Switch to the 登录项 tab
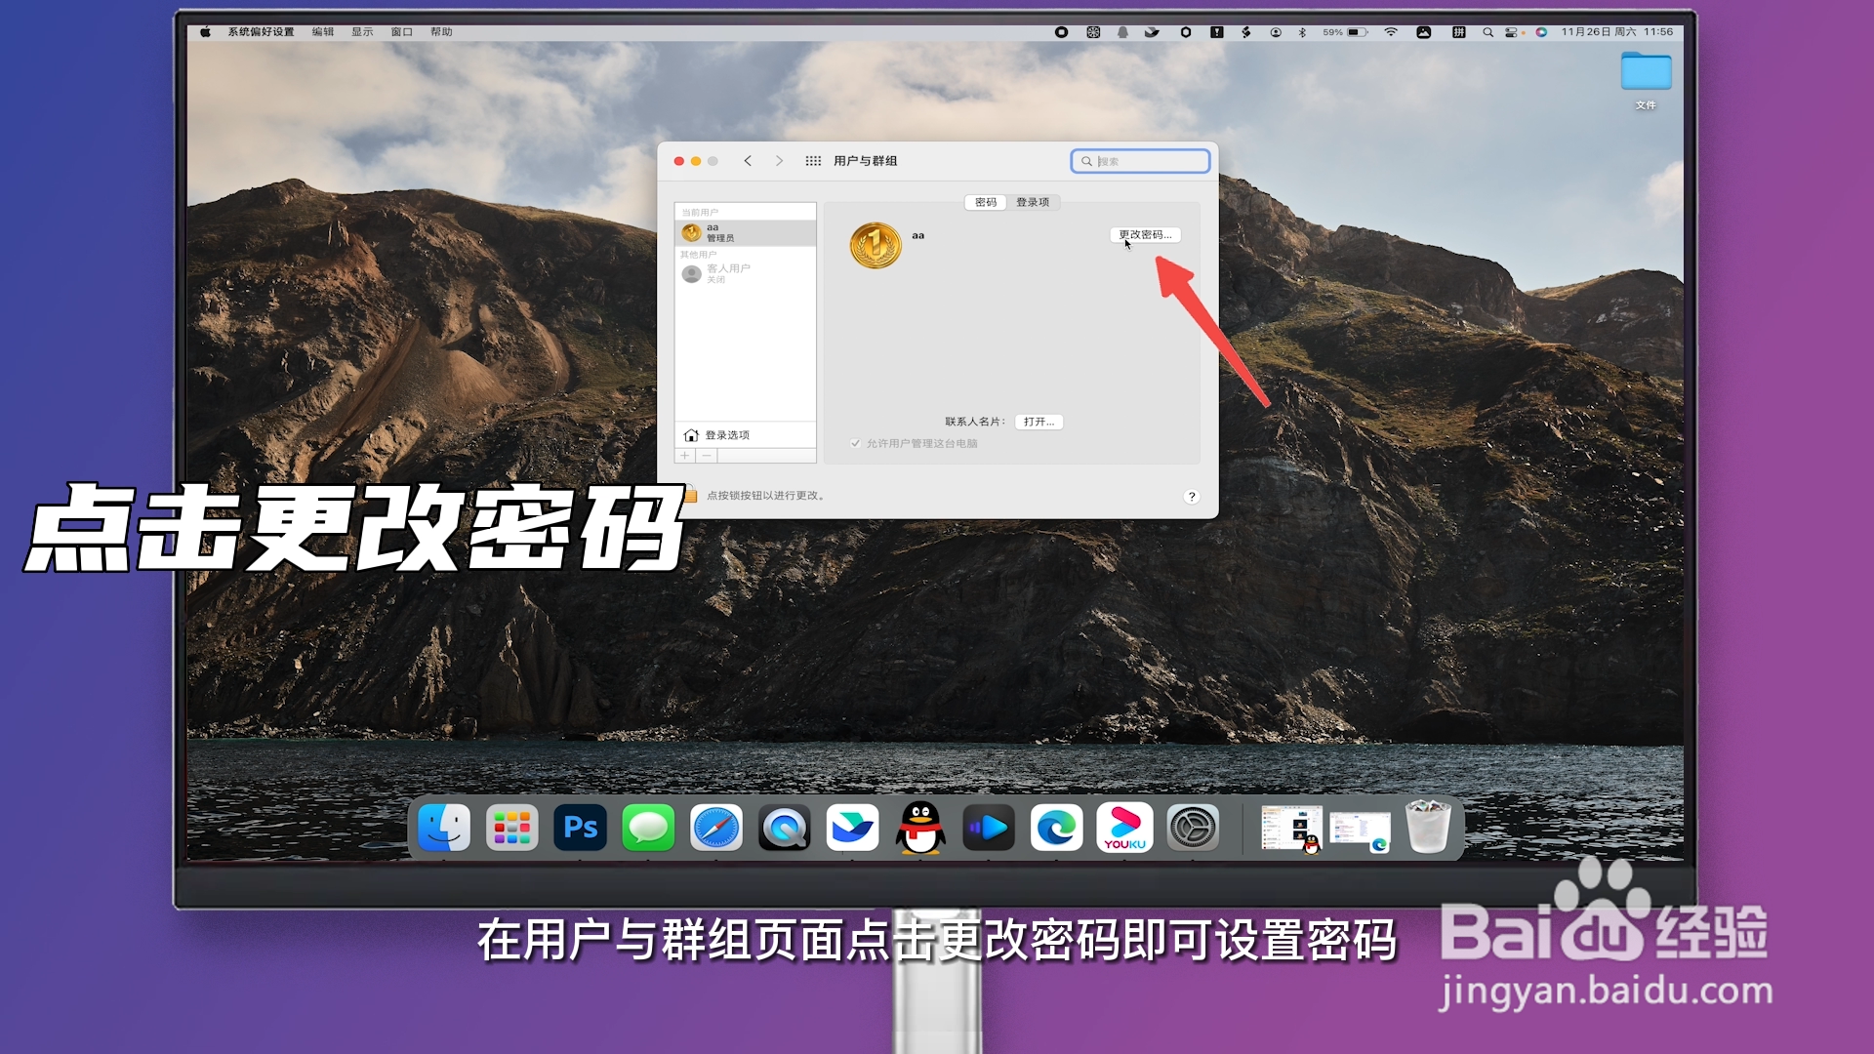 point(1033,202)
